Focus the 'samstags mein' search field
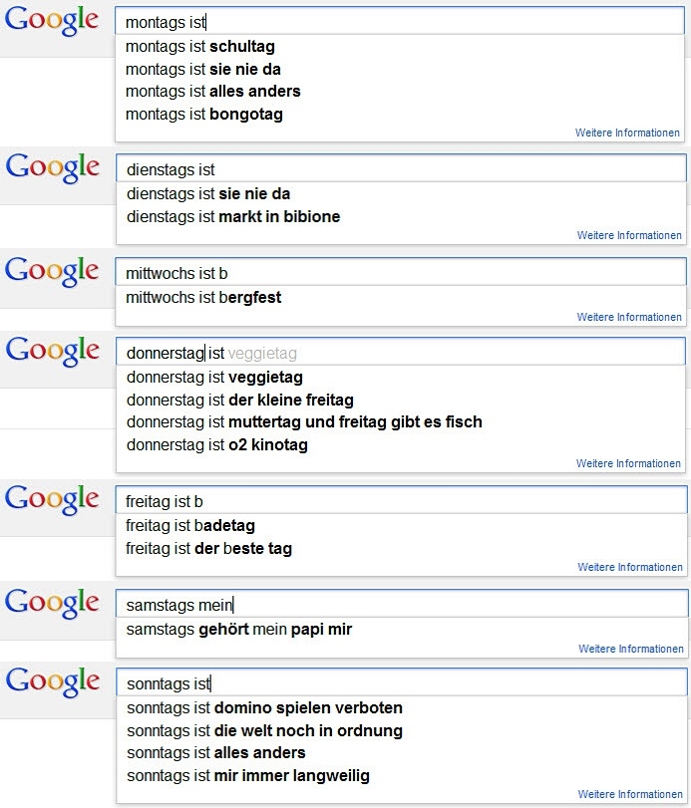 pyautogui.click(x=402, y=604)
